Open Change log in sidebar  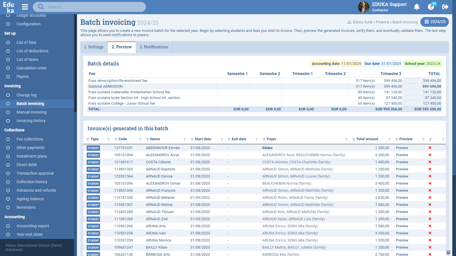27,95
